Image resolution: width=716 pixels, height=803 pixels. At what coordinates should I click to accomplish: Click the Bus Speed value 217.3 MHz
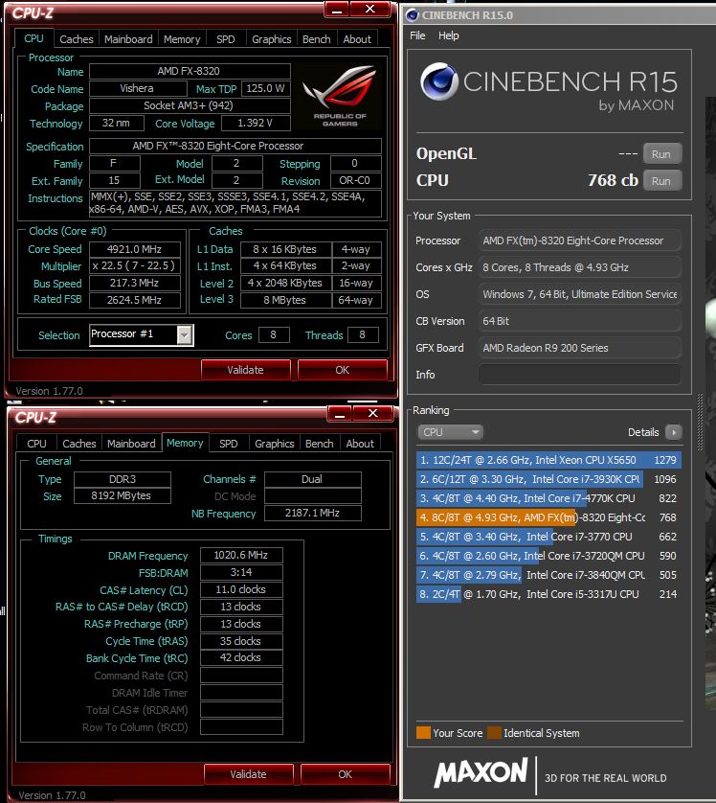(135, 284)
